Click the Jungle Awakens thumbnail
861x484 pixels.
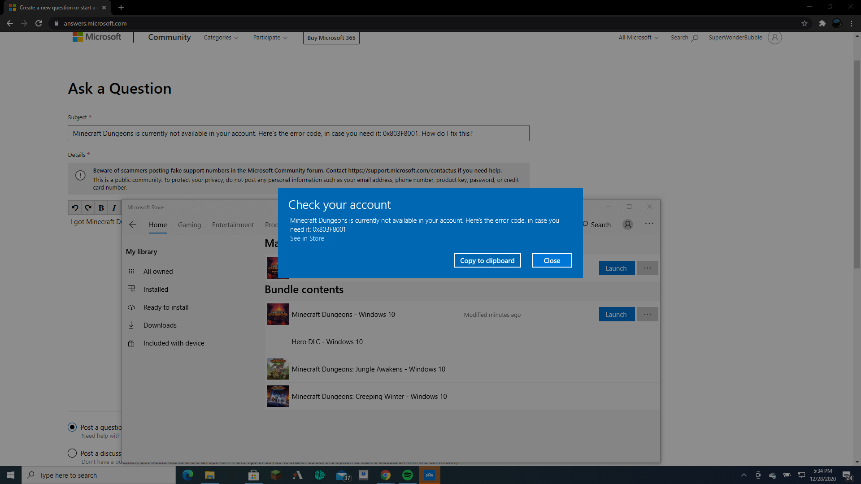278,369
